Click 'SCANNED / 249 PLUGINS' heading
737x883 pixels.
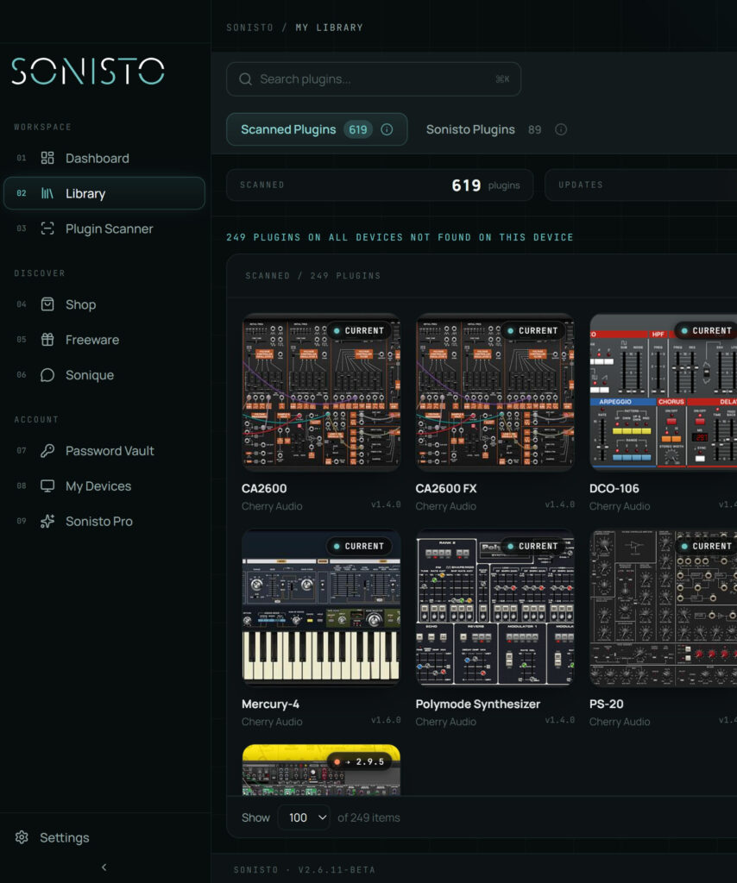click(x=313, y=275)
